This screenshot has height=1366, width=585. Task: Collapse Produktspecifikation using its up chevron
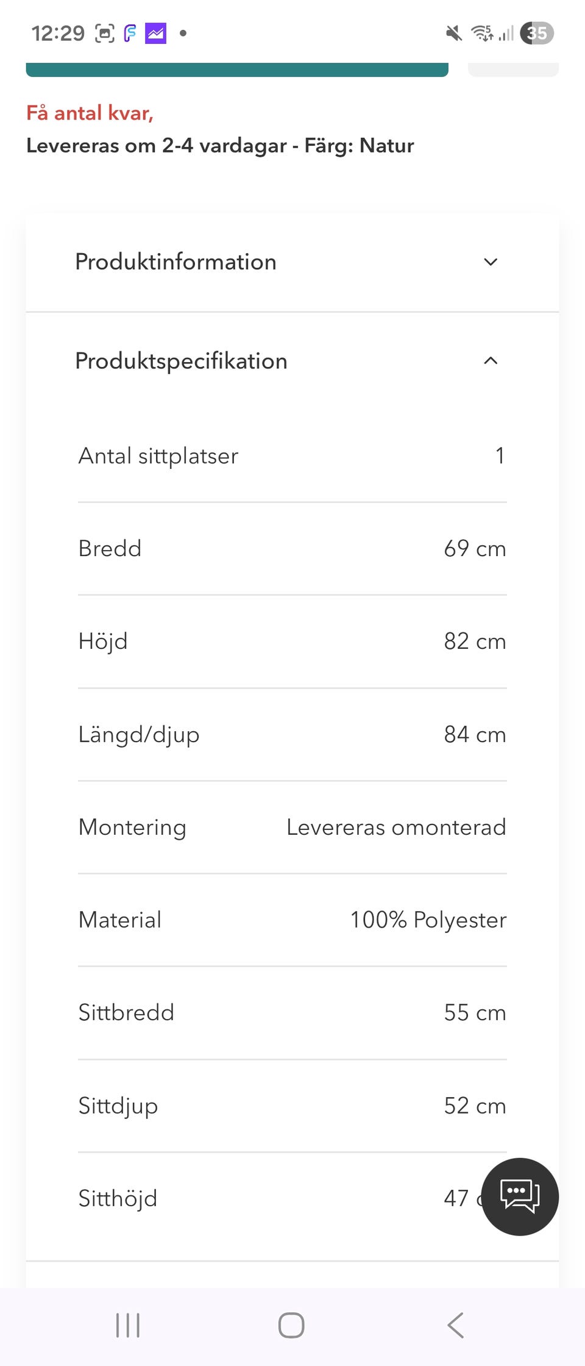[x=491, y=361]
